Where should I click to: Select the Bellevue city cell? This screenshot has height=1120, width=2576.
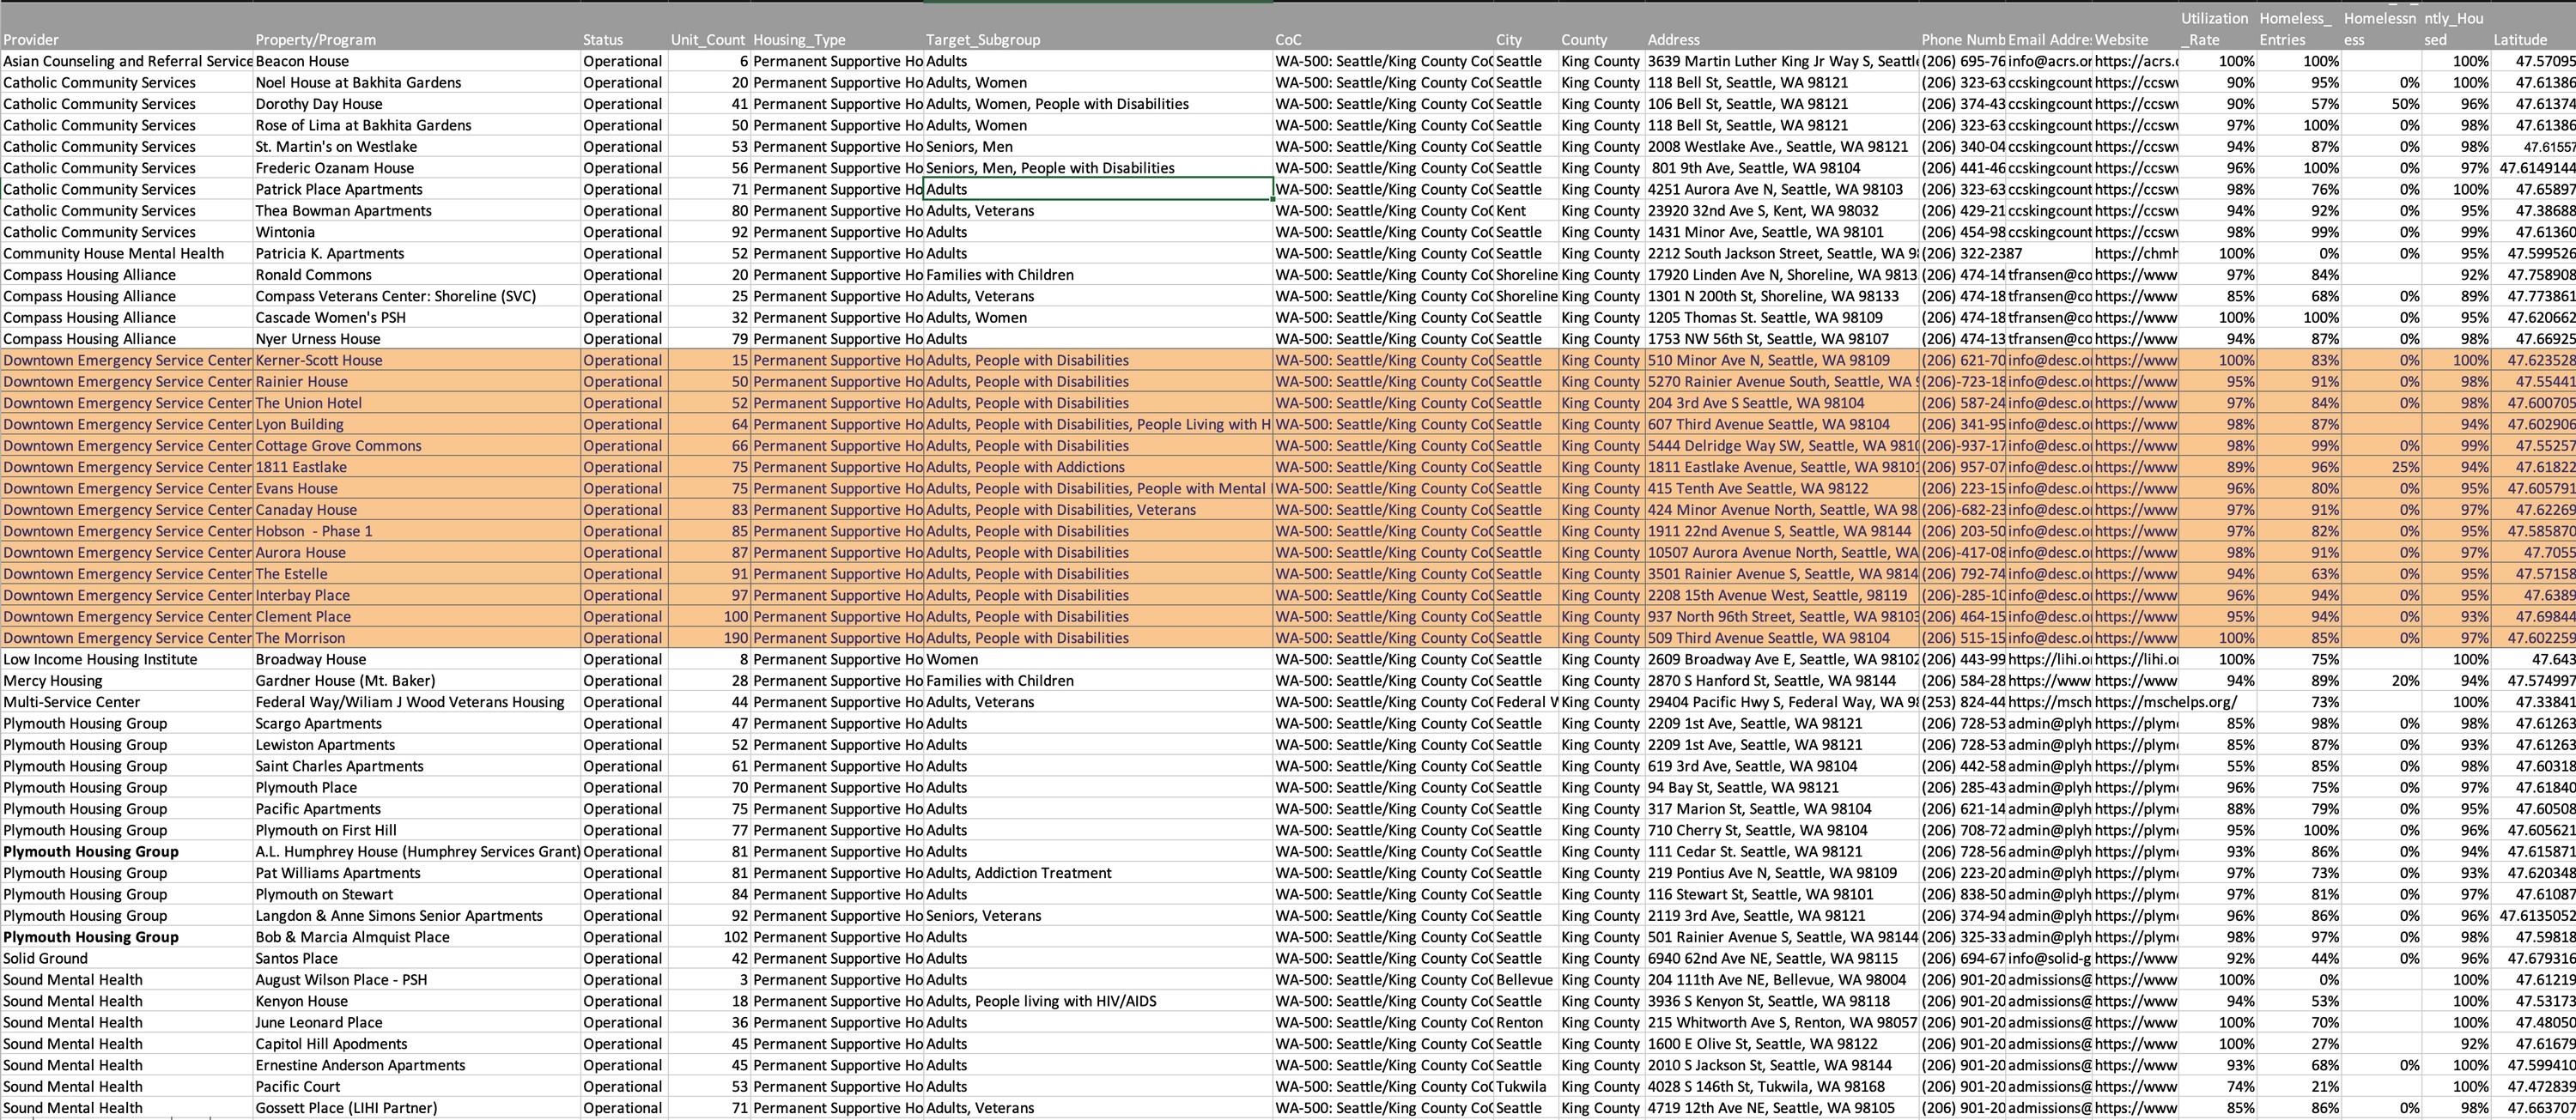click(1525, 979)
